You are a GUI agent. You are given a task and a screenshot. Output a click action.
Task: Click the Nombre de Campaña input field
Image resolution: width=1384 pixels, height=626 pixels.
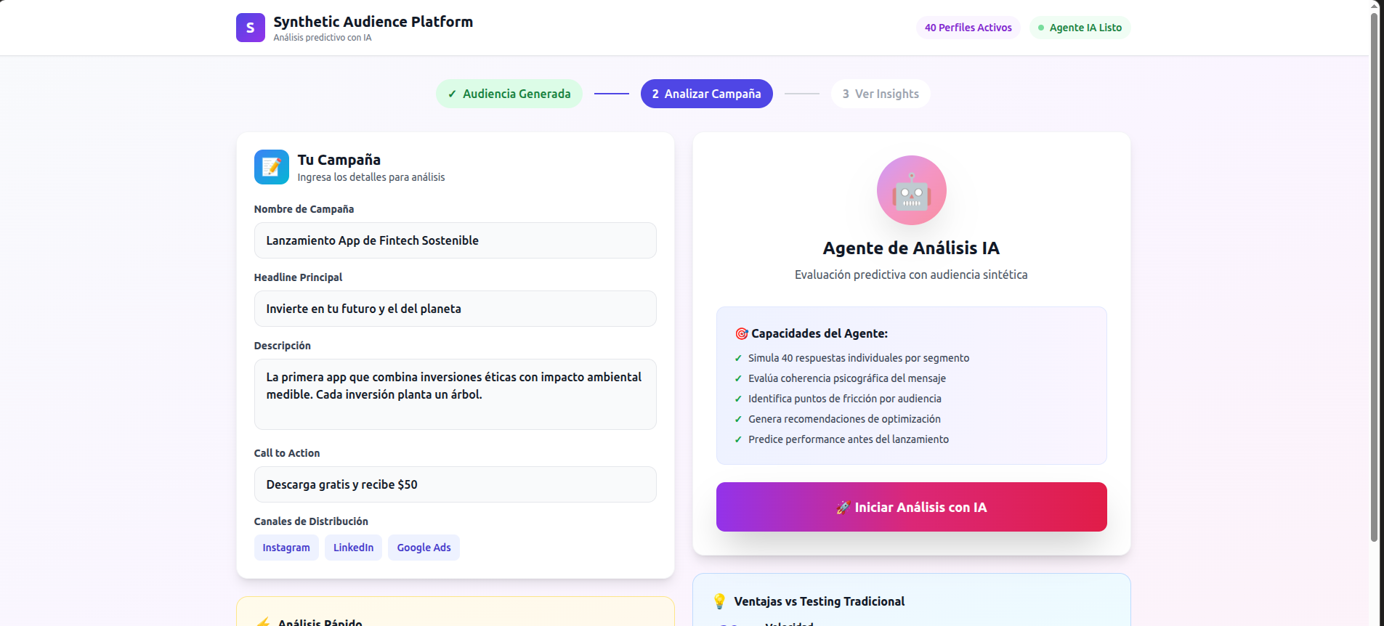point(455,240)
